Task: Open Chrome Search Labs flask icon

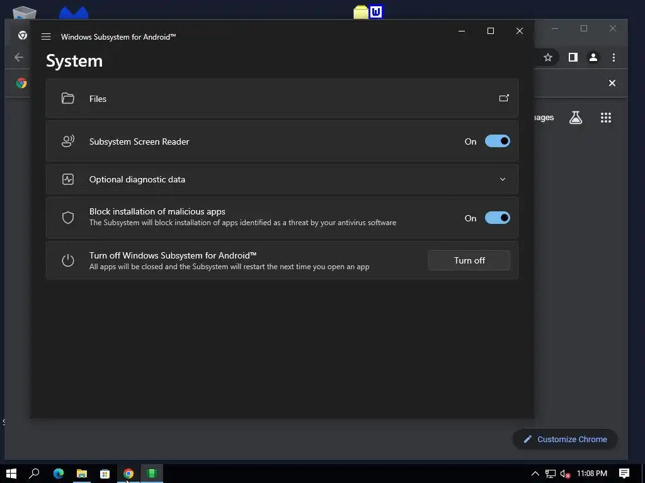Action: (576, 118)
